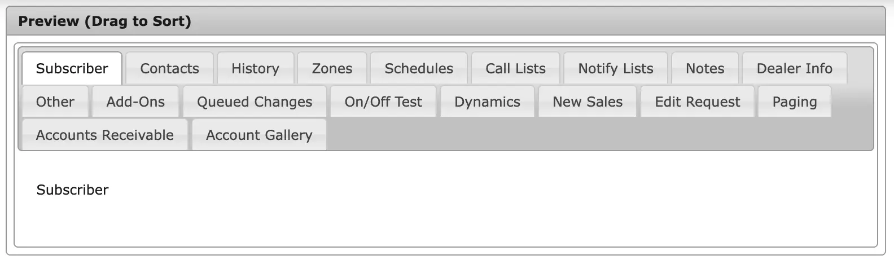Switch to the History tab

pos(255,68)
